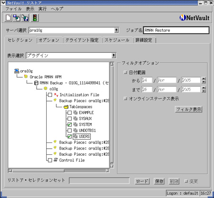The image size is (214, 198).
Task: Open the ヘルプ menu
Action: click(x=57, y=9)
